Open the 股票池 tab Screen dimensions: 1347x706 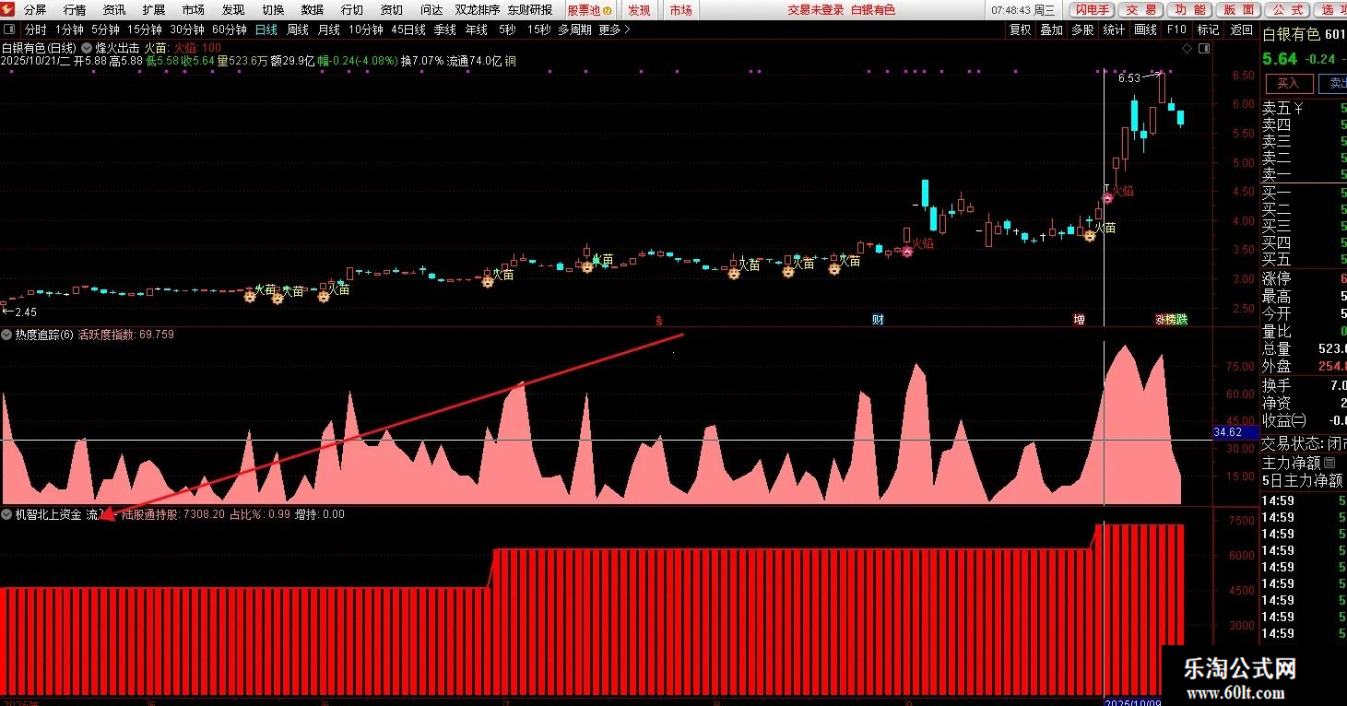click(x=590, y=10)
